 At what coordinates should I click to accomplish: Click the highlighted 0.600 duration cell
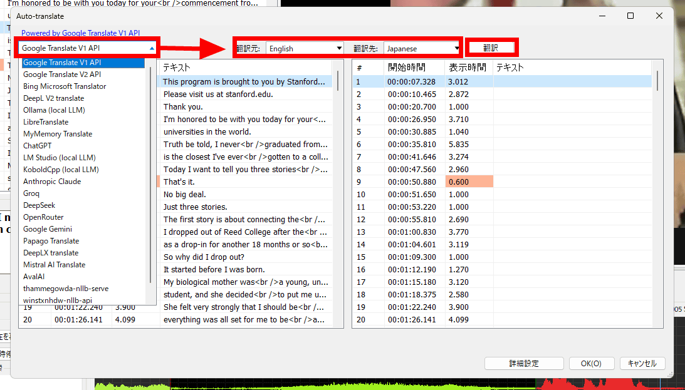tap(469, 182)
